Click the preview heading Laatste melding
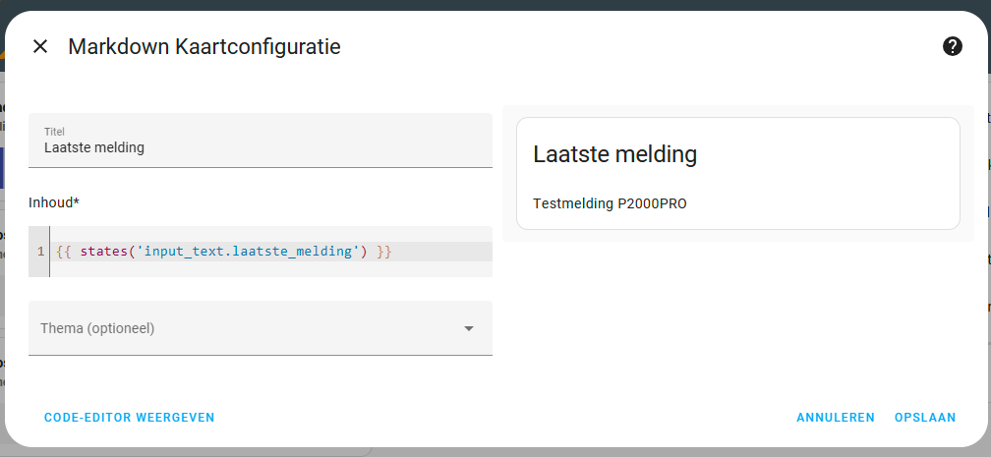 point(615,154)
